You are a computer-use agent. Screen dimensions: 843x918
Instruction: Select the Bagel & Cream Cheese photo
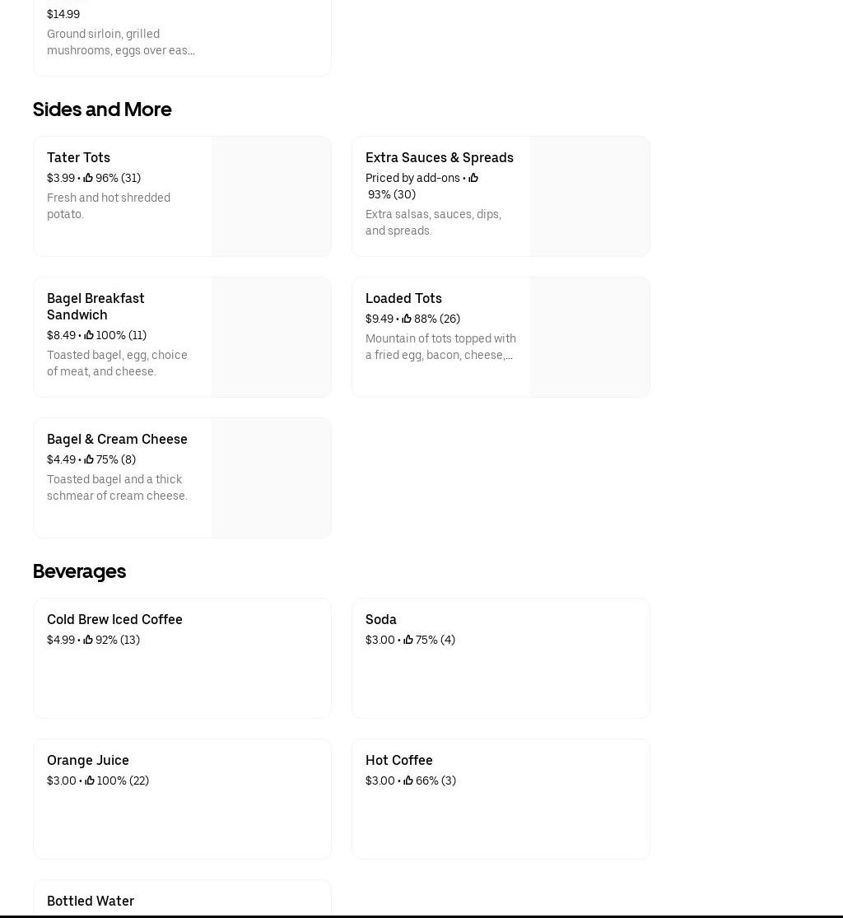pyautogui.click(x=271, y=478)
